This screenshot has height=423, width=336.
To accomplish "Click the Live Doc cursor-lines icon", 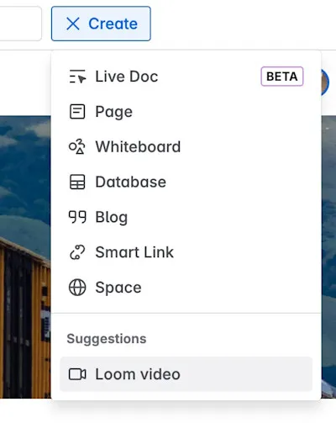I will pos(77,77).
